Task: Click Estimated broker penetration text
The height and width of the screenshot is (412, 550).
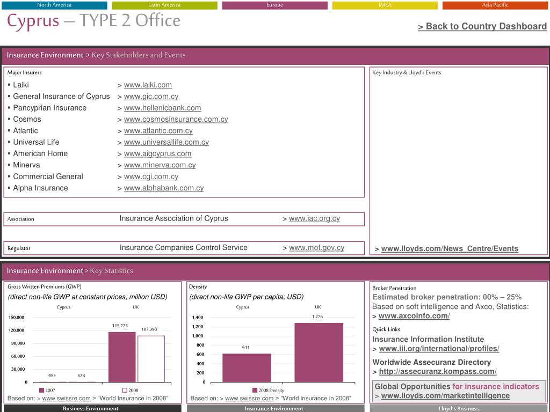Action: coord(447,297)
